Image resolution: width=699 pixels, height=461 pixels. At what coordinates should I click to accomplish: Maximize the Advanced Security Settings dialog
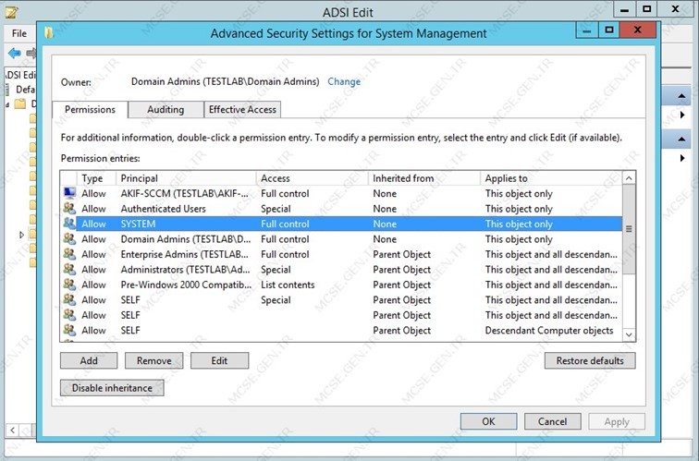[609, 30]
